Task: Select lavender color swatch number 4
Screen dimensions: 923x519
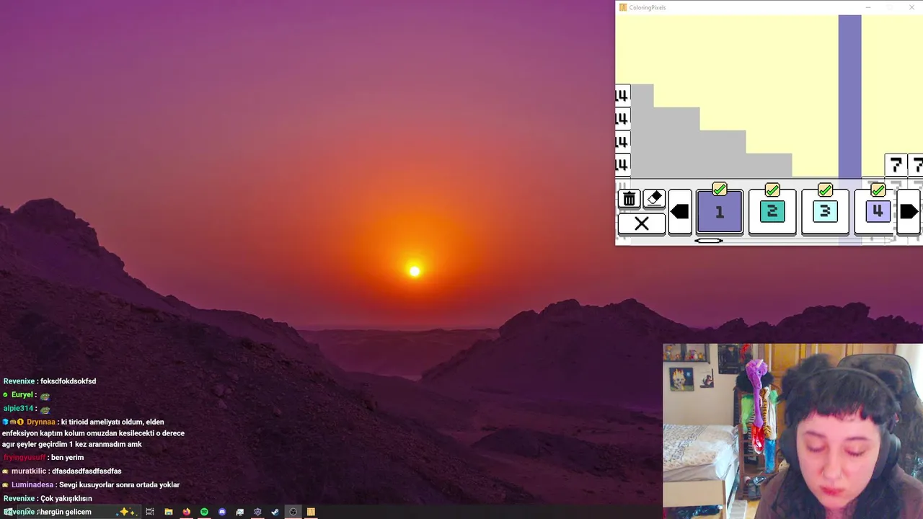Action: click(x=876, y=212)
